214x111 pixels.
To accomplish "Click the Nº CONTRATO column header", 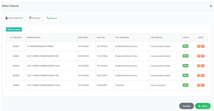I will pos(16,37).
